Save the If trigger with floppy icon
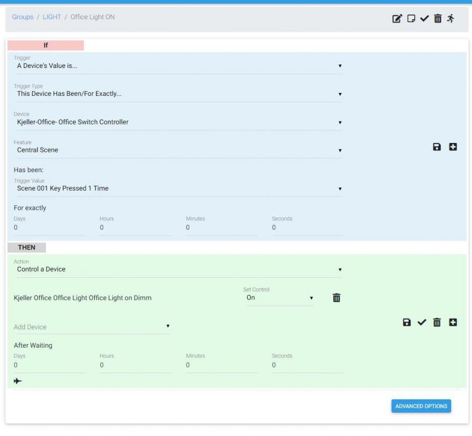 [x=437, y=148]
